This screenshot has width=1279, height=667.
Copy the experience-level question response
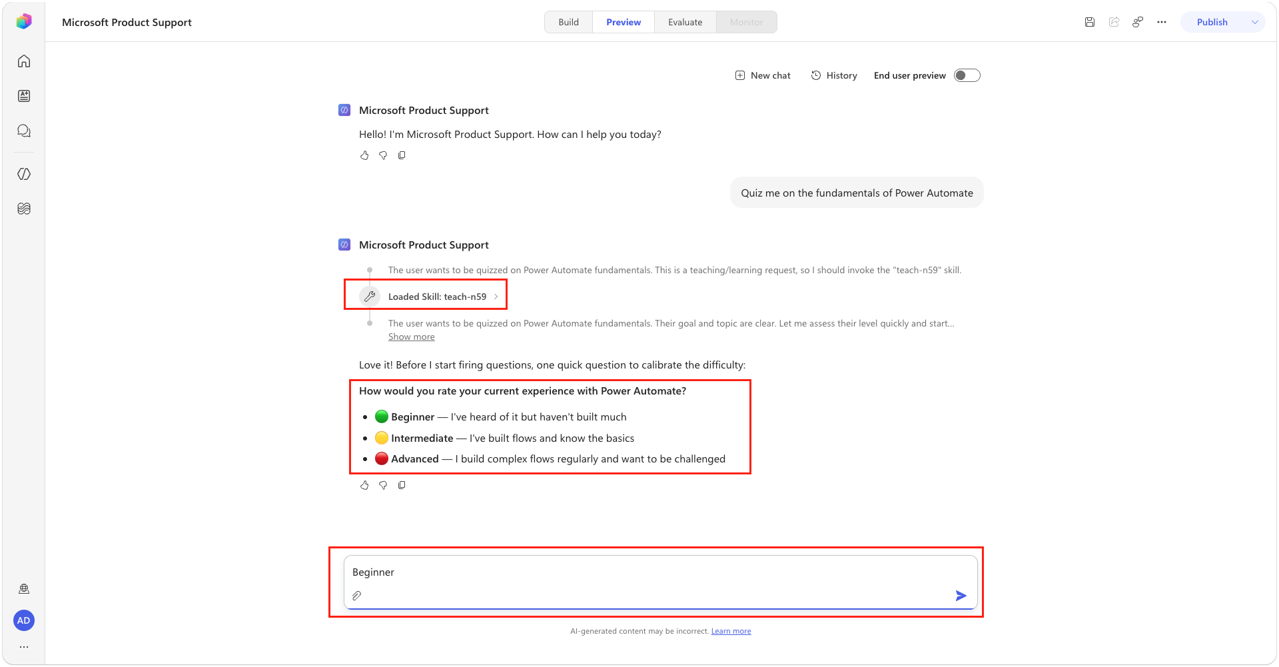tap(402, 485)
